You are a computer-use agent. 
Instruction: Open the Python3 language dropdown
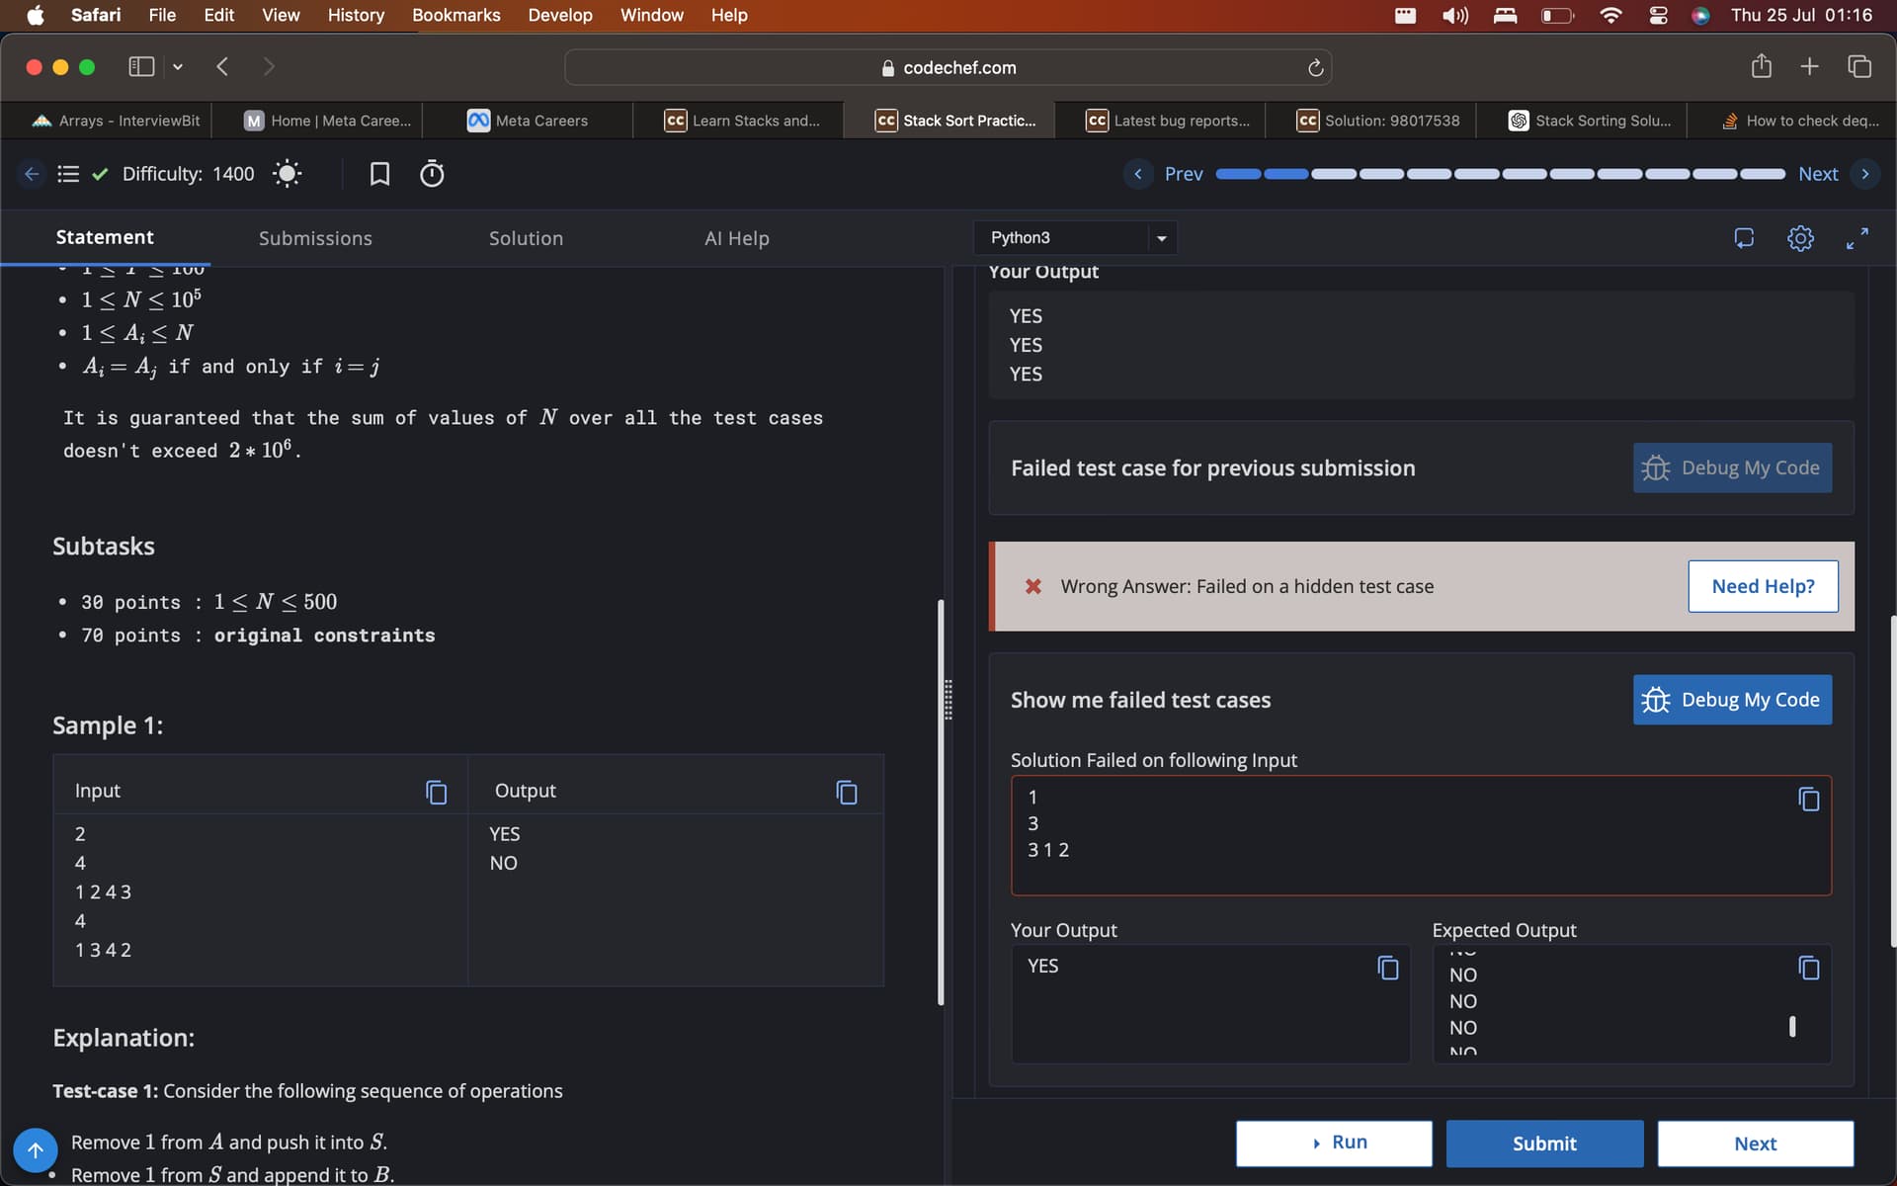pyautogui.click(x=1077, y=238)
